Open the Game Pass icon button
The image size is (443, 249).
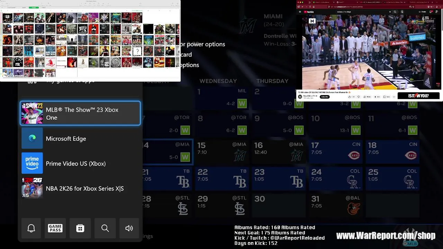[x=55, y=228]
